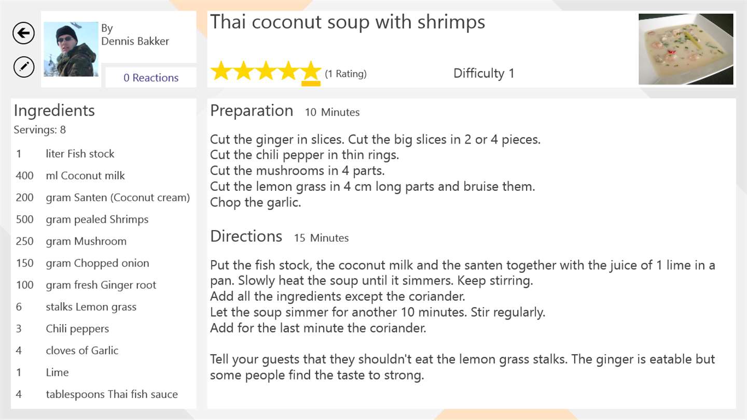
Task: Click the Difficulty 1 label
Action: click(483, 74)
